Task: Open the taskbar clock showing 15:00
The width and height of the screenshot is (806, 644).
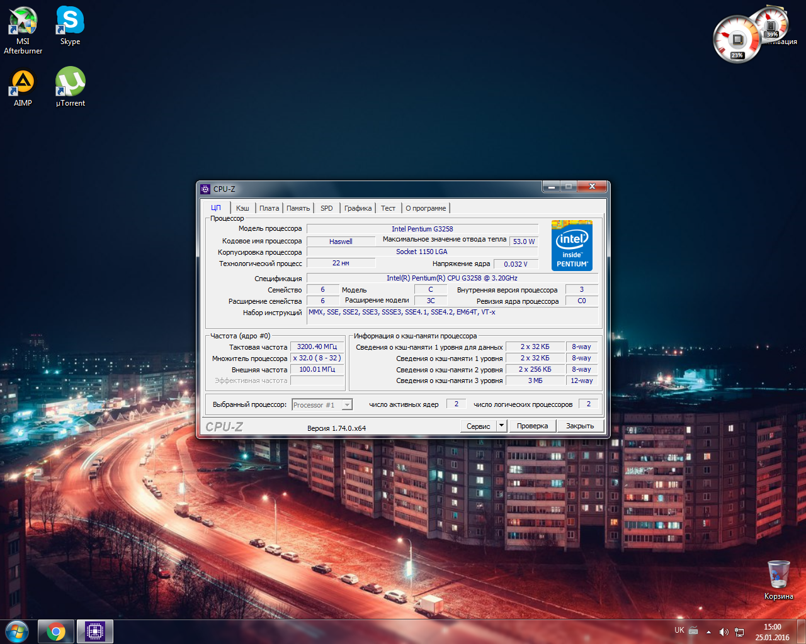Action: [773, 632]
